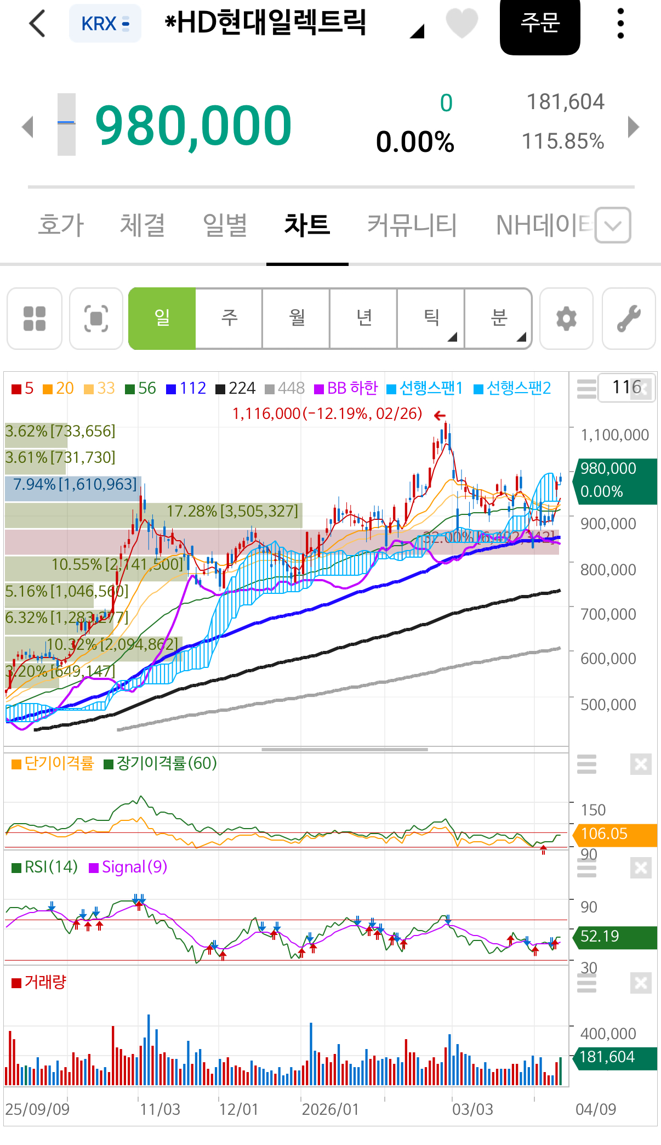Tap the 선행스팬1 legend entry
This screenshot has height=1145, width=661.
(x=425, y=388)
